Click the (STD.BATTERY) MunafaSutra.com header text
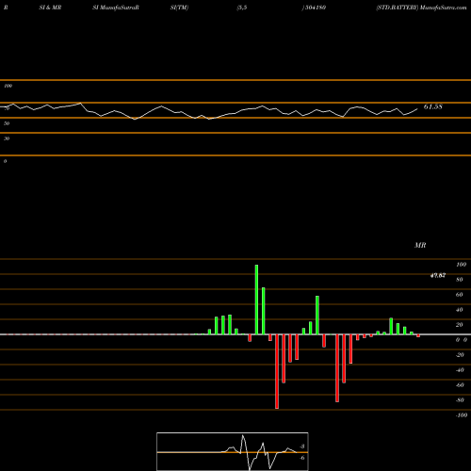This screenshot has height=471, width=471. click(x=421, y=8)
